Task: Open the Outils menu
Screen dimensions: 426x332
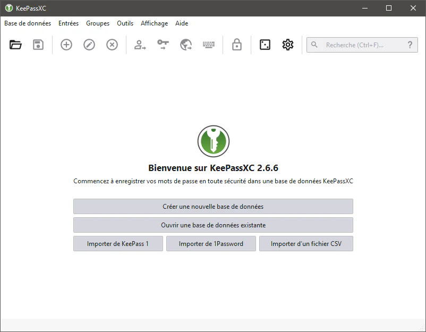Action: coord(125,23)
